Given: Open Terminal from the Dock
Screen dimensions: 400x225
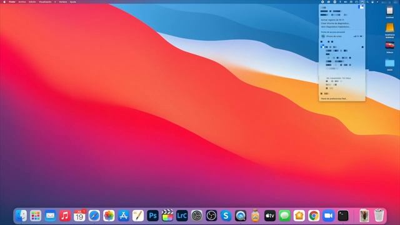Looking at the screenshot, I should (343, 216).
